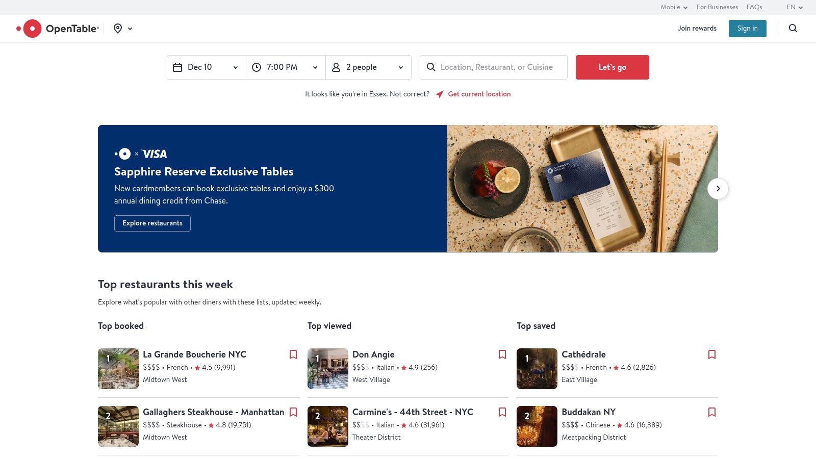The width and height of the screenshot is (816, 459).
Task: Click the OpenTable logo
Action: tap(58, 29)
